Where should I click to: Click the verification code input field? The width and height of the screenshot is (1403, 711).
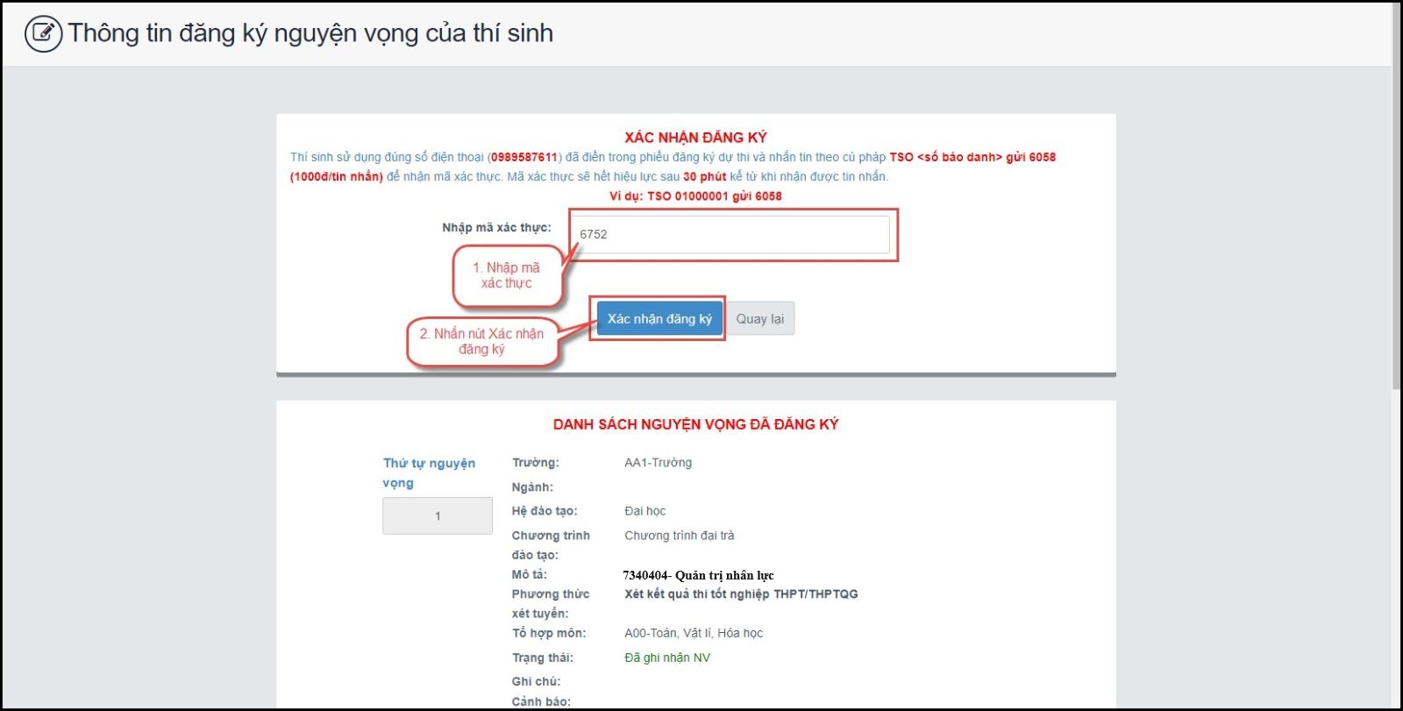[x=730, y=234]
